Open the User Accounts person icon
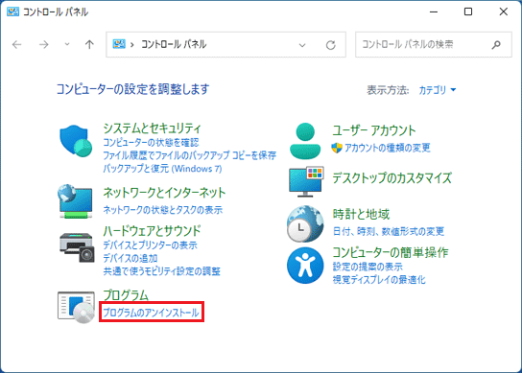Viewport: 522px width, 373px height. click(x=305, y=141)
